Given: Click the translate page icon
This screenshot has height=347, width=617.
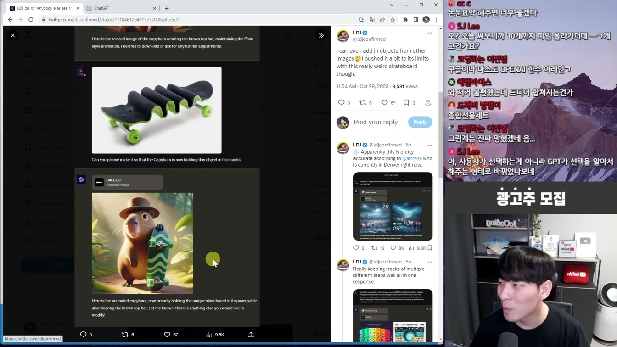Looking at the screenshot, I should point(372,20).
